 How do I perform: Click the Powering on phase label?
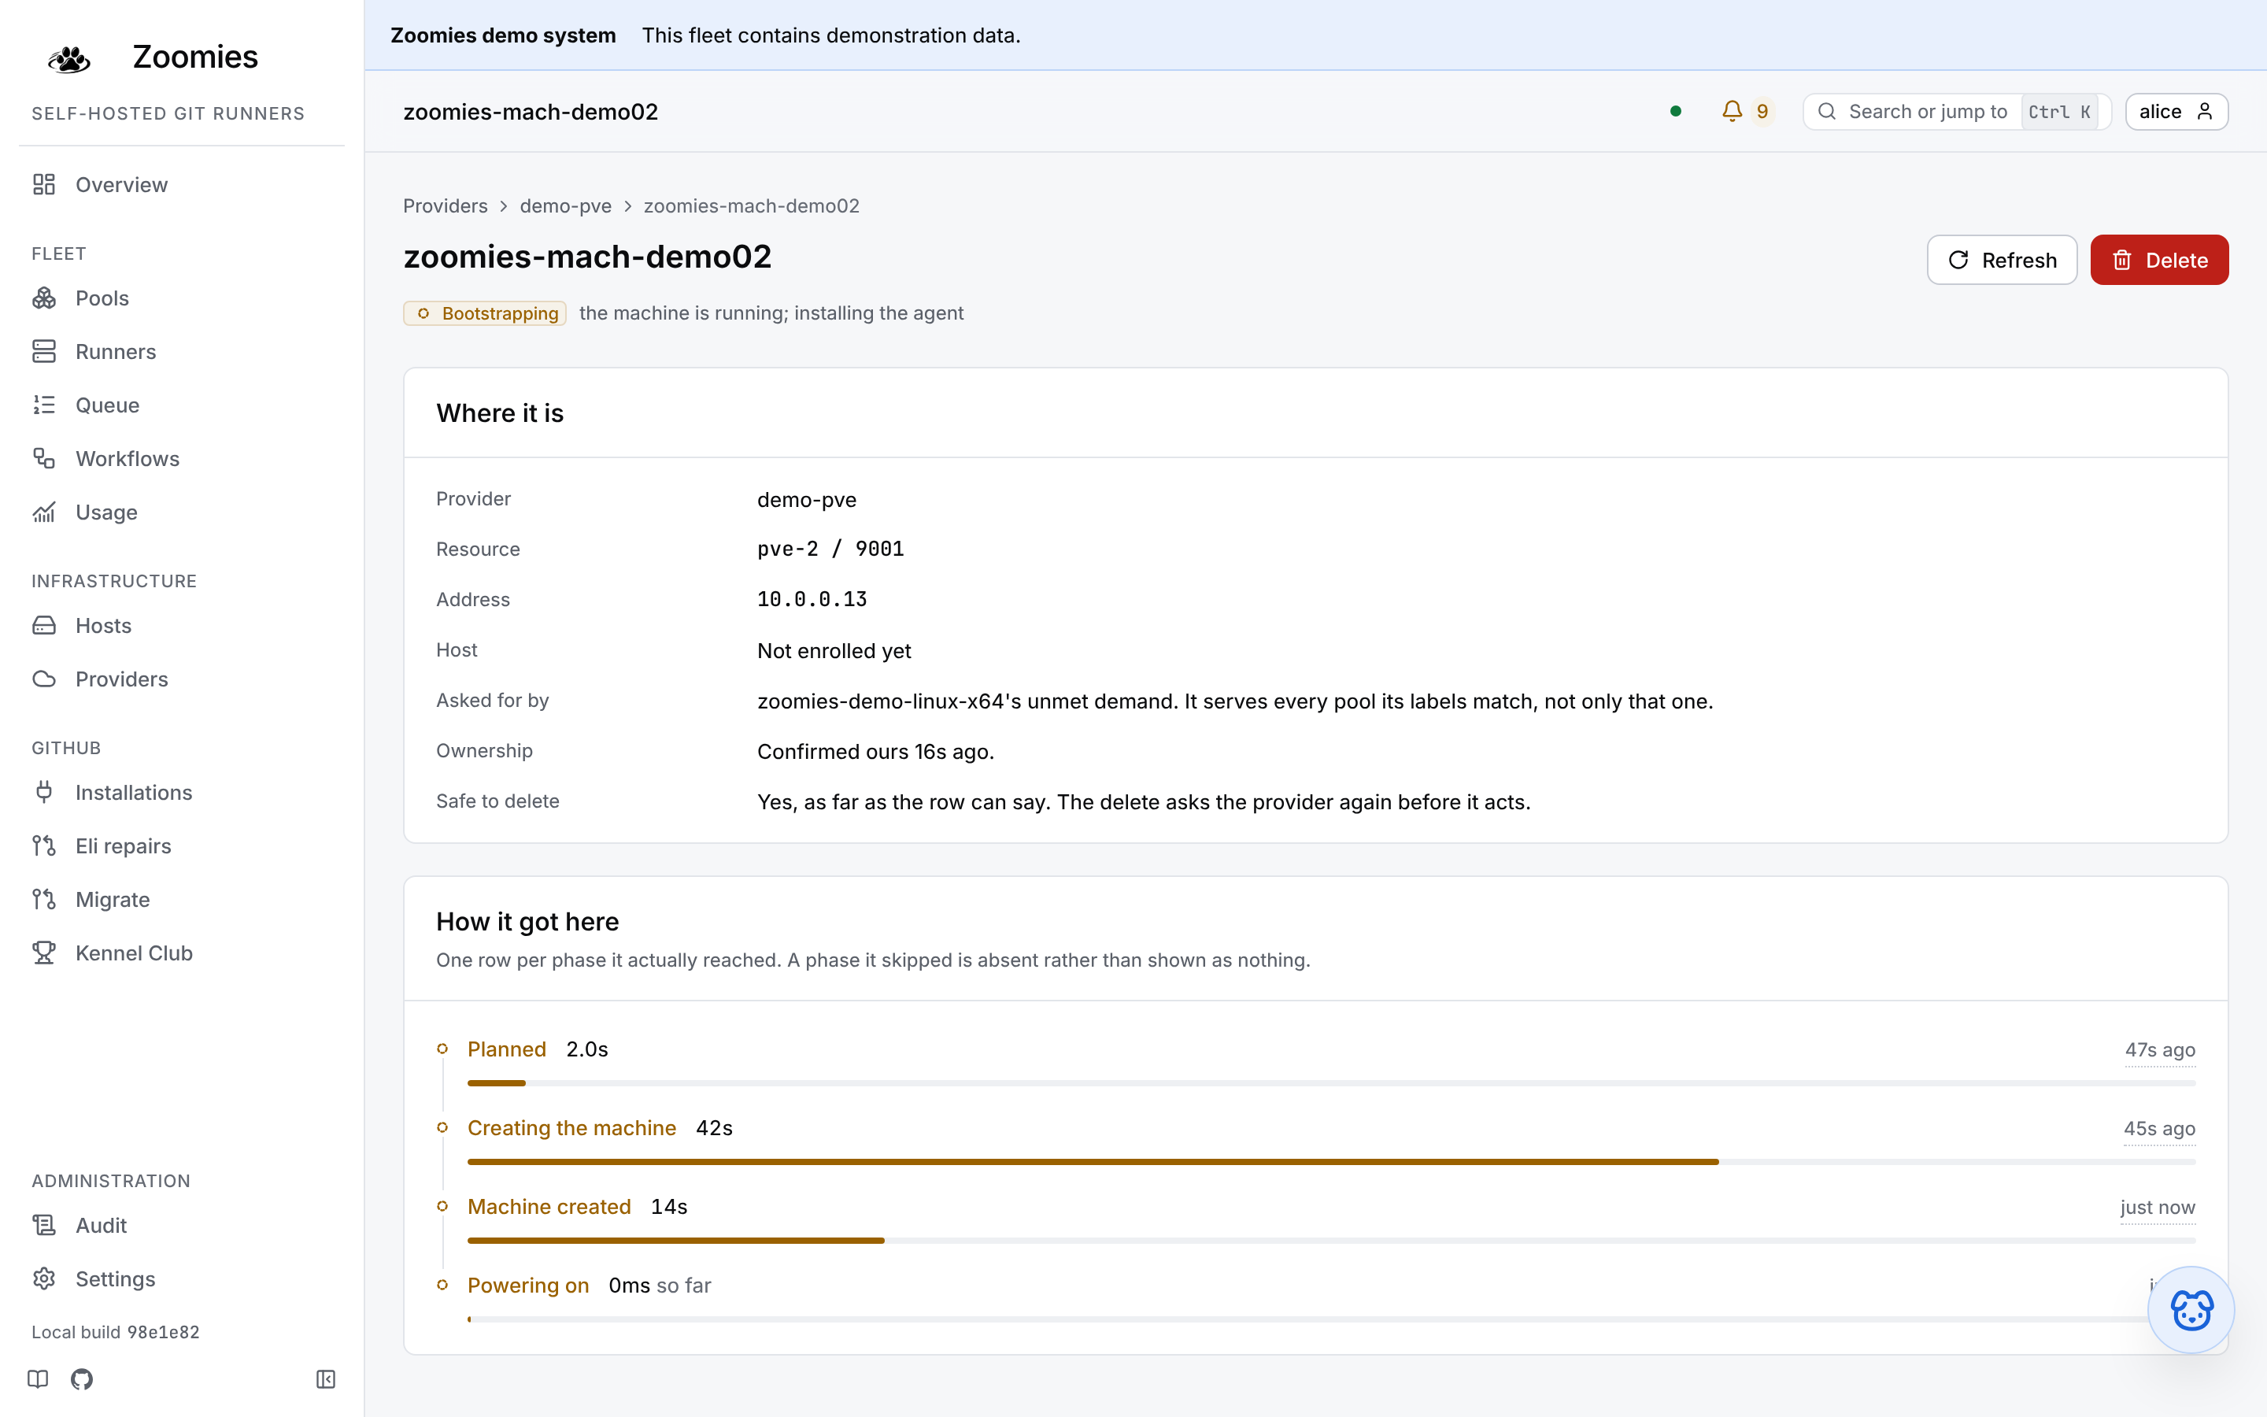528,1285
